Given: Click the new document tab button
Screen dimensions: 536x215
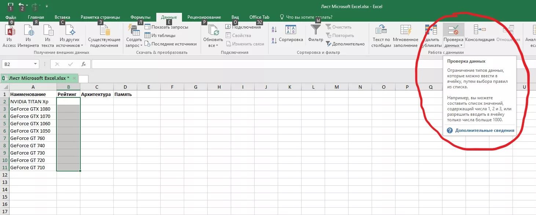Looking at the screenshot, I should [83, 79].
